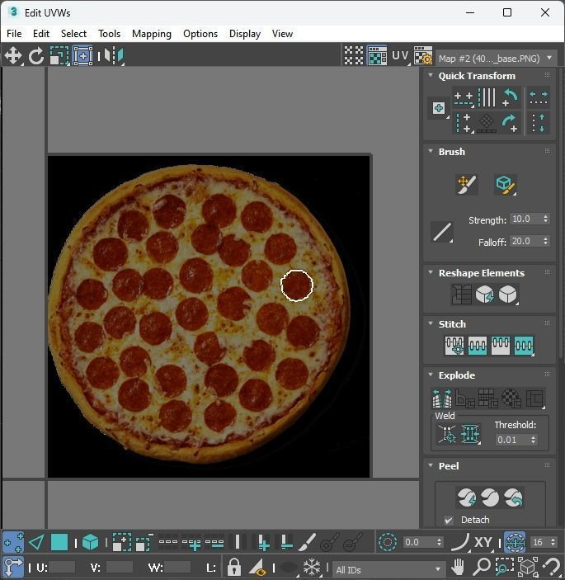Screen dimensions: 565x580
Task: Toggle the show map checker icon
Action: (377, 56)
